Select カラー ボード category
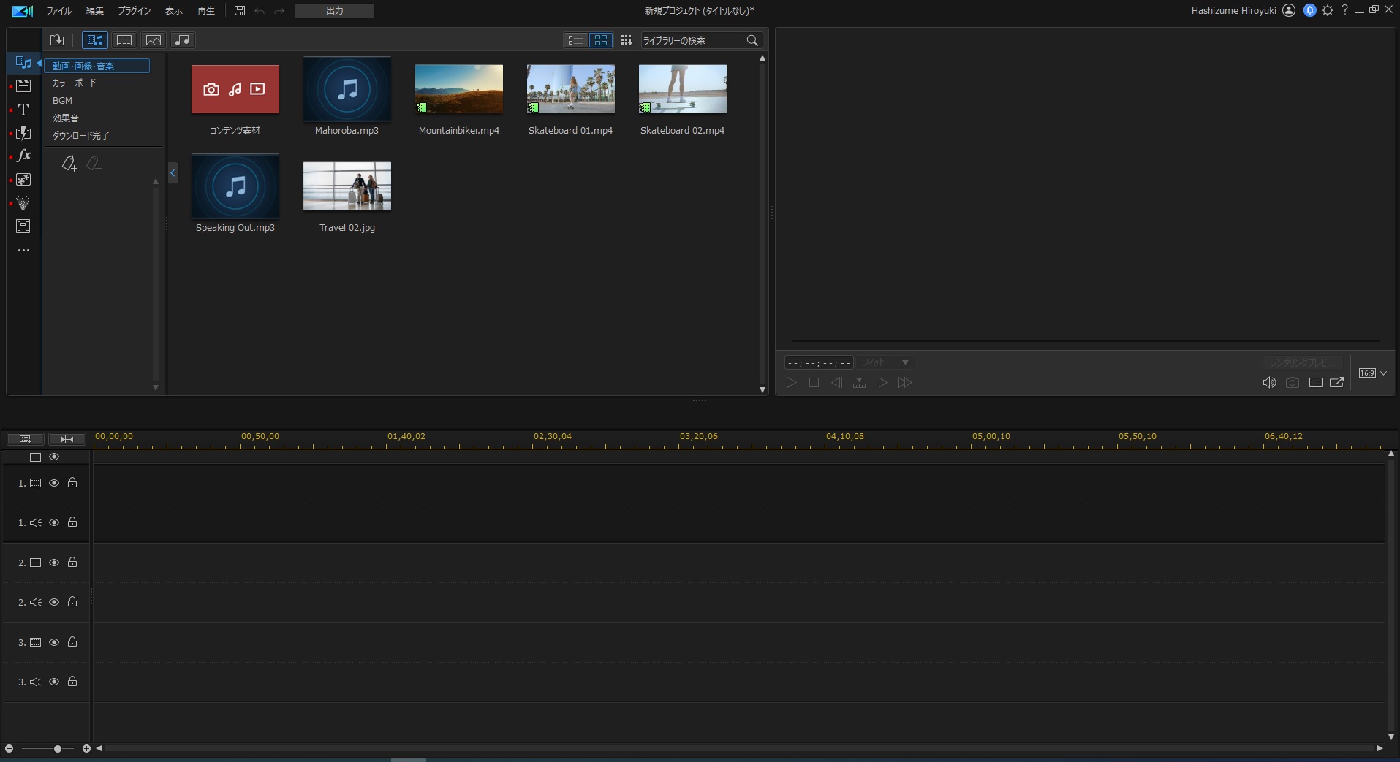 (x=75, y=83)
